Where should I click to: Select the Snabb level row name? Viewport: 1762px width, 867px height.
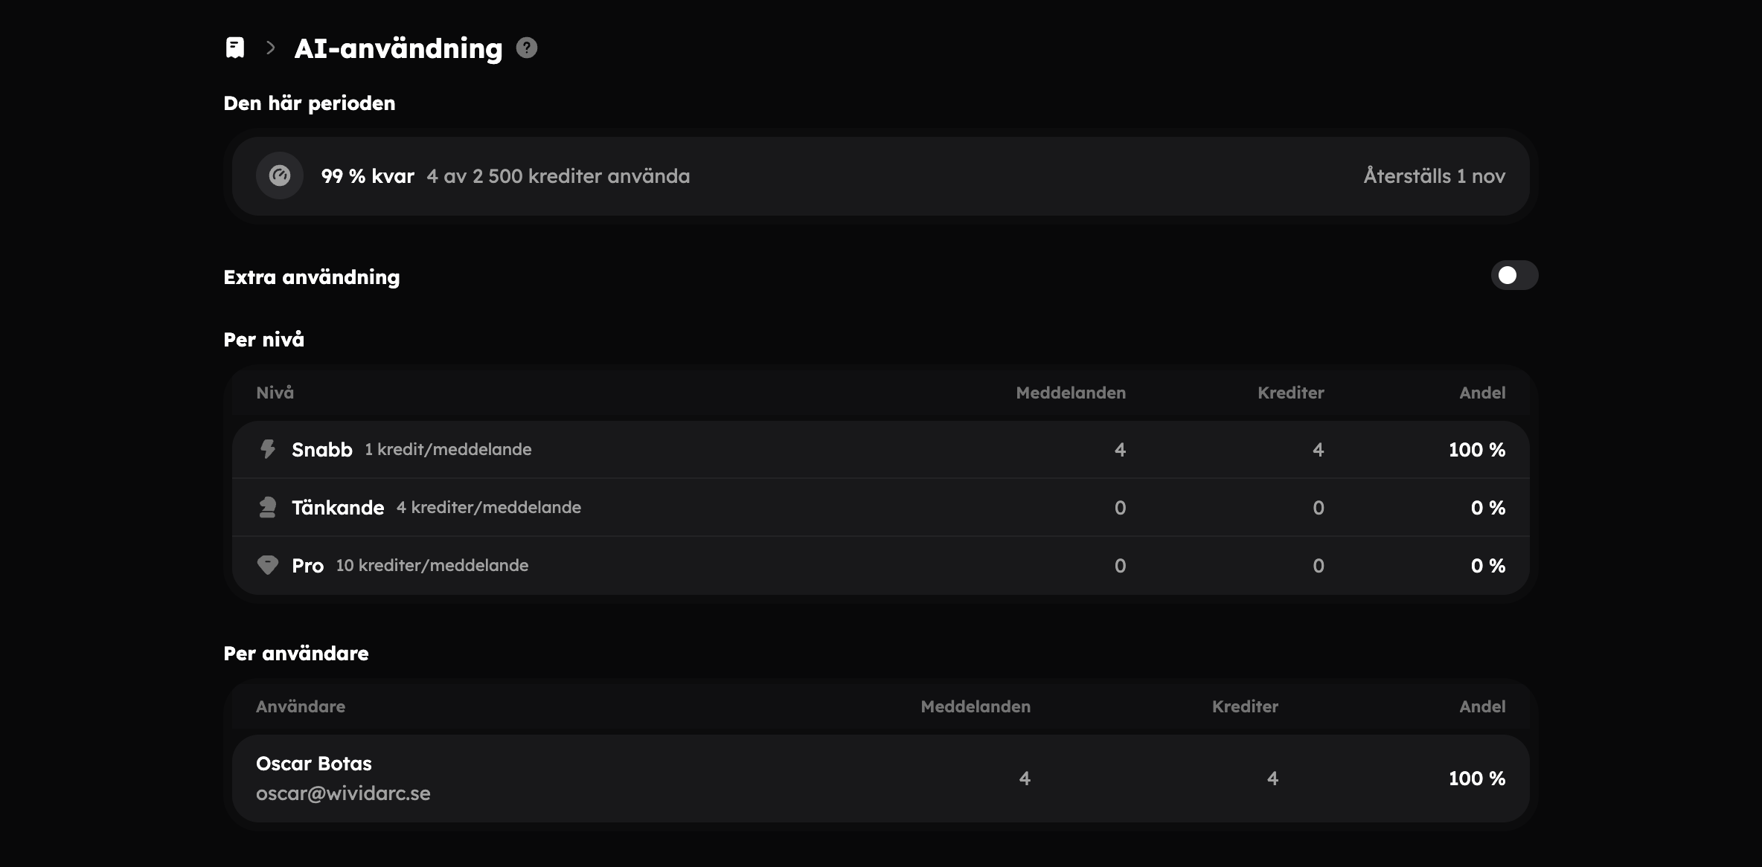click(322, 450)
